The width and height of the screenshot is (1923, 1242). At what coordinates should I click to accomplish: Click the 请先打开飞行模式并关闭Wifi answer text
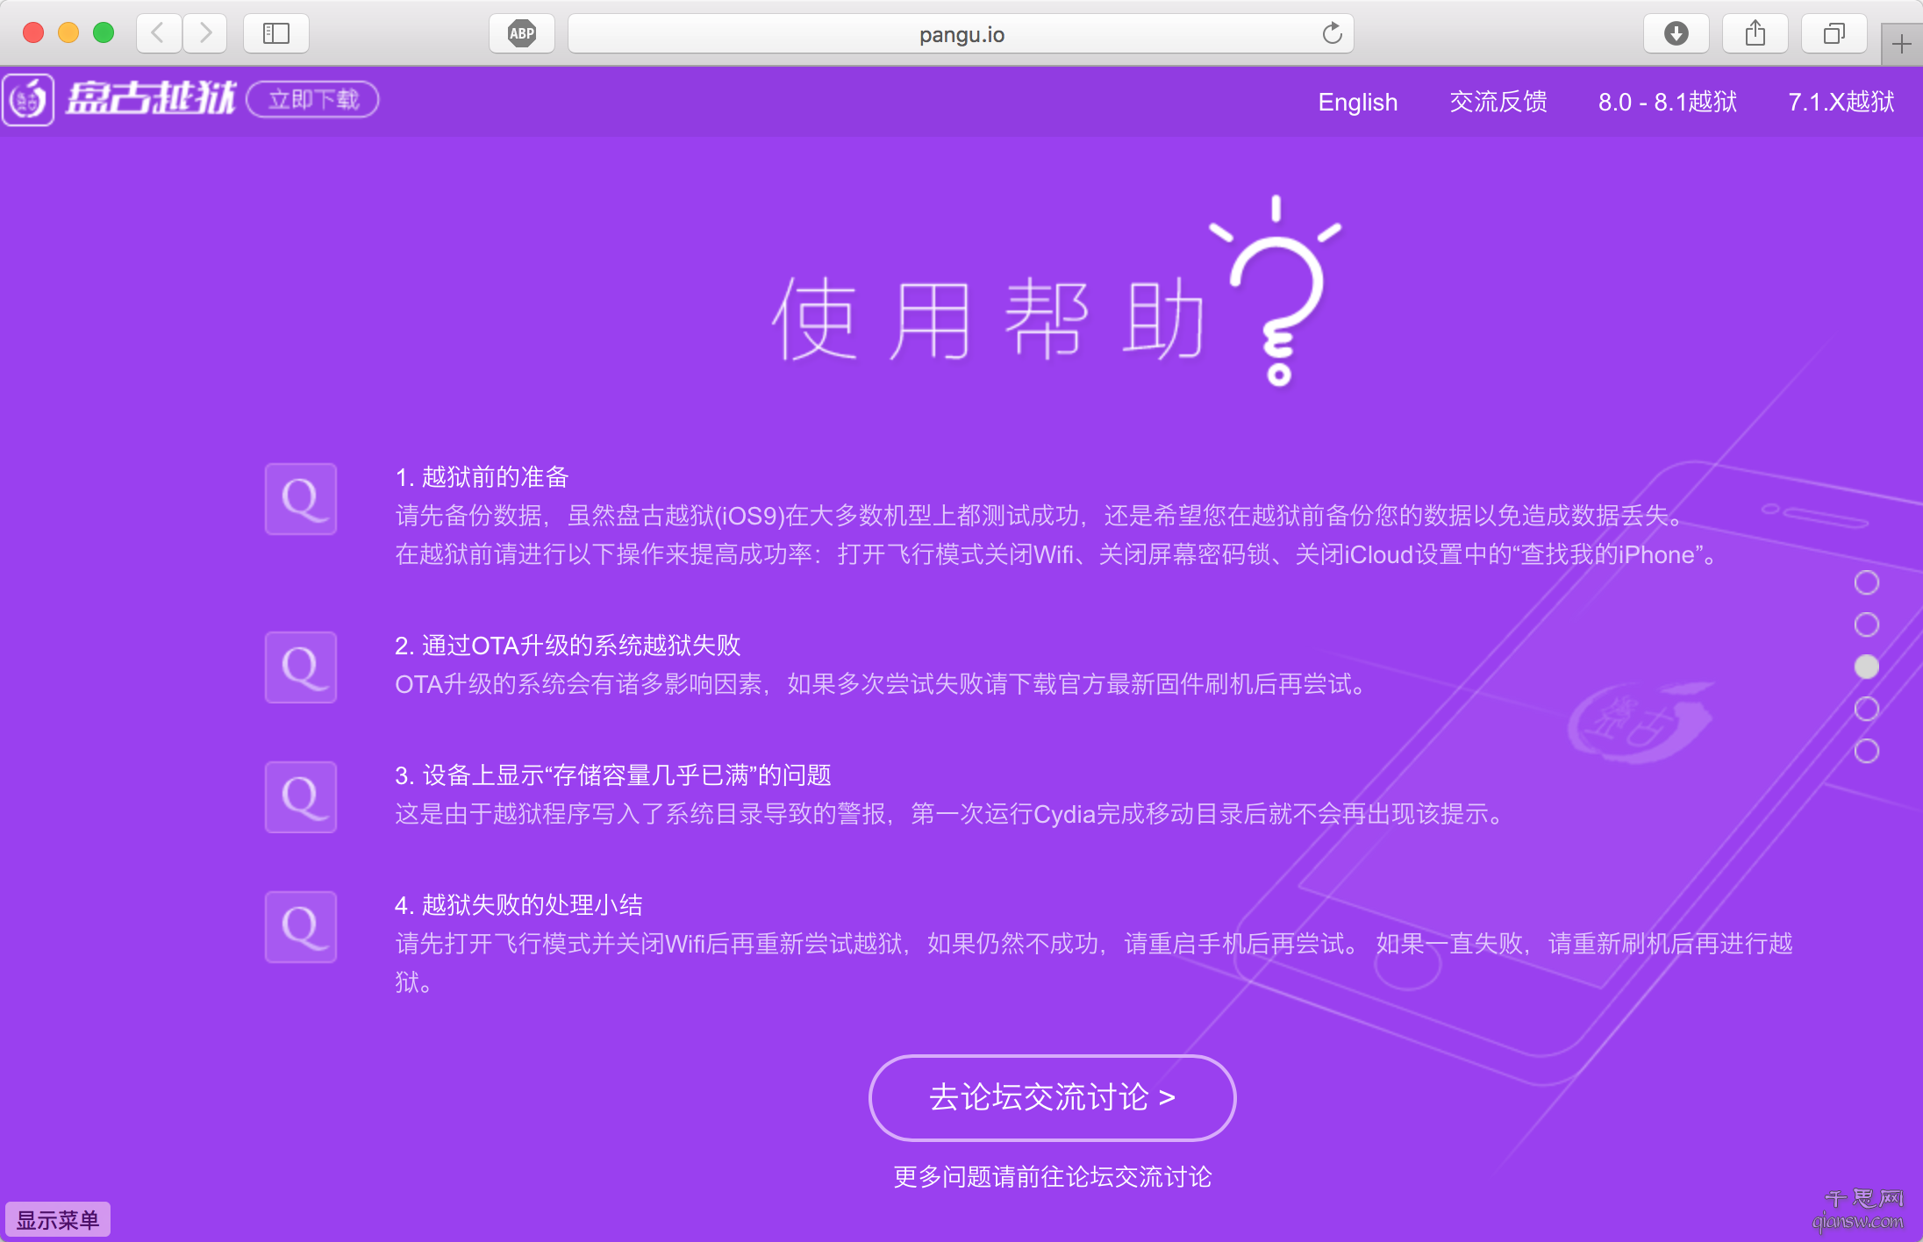tap(1094, 963)
